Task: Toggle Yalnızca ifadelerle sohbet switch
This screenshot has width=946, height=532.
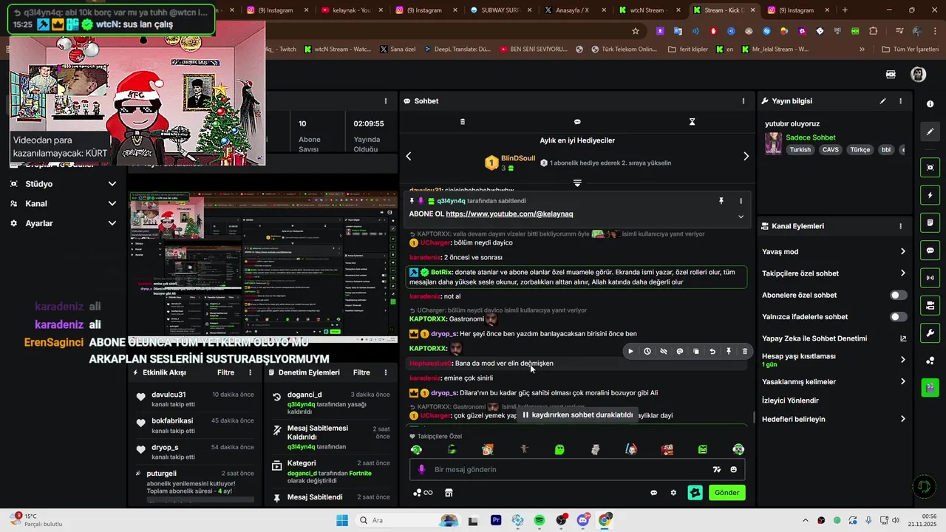Action: click(898, 317)
